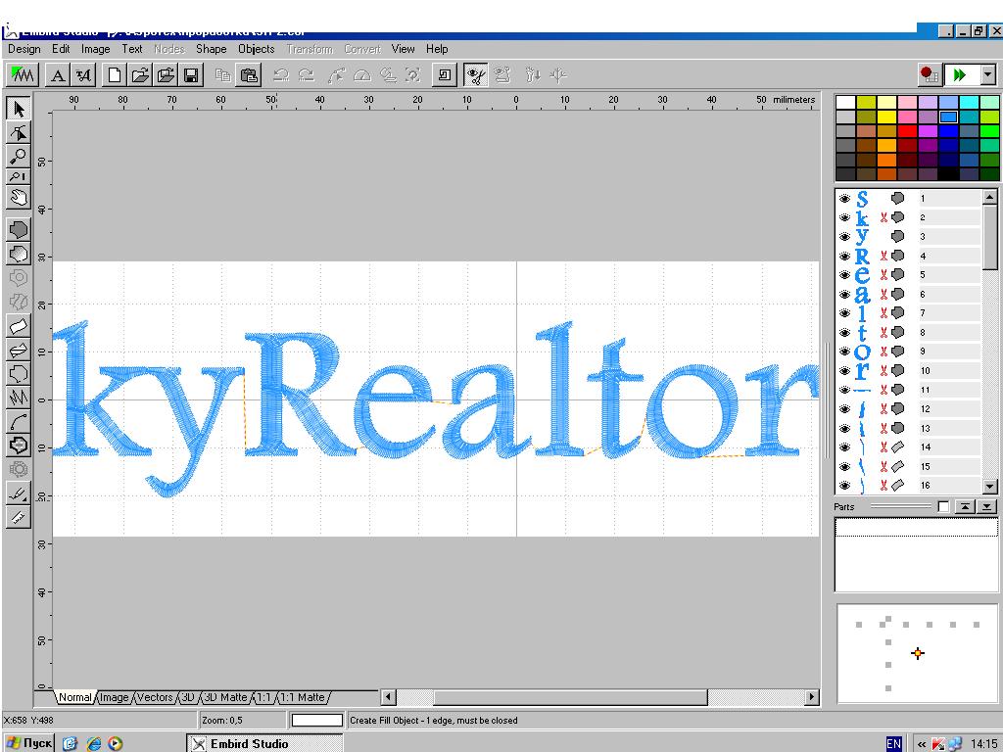Select the zoom magnifier tool

pyautogui.click(x=19, y=156)
